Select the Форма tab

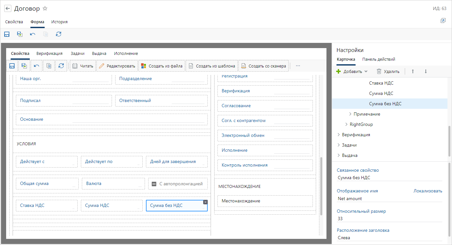[x=38, y=22]
